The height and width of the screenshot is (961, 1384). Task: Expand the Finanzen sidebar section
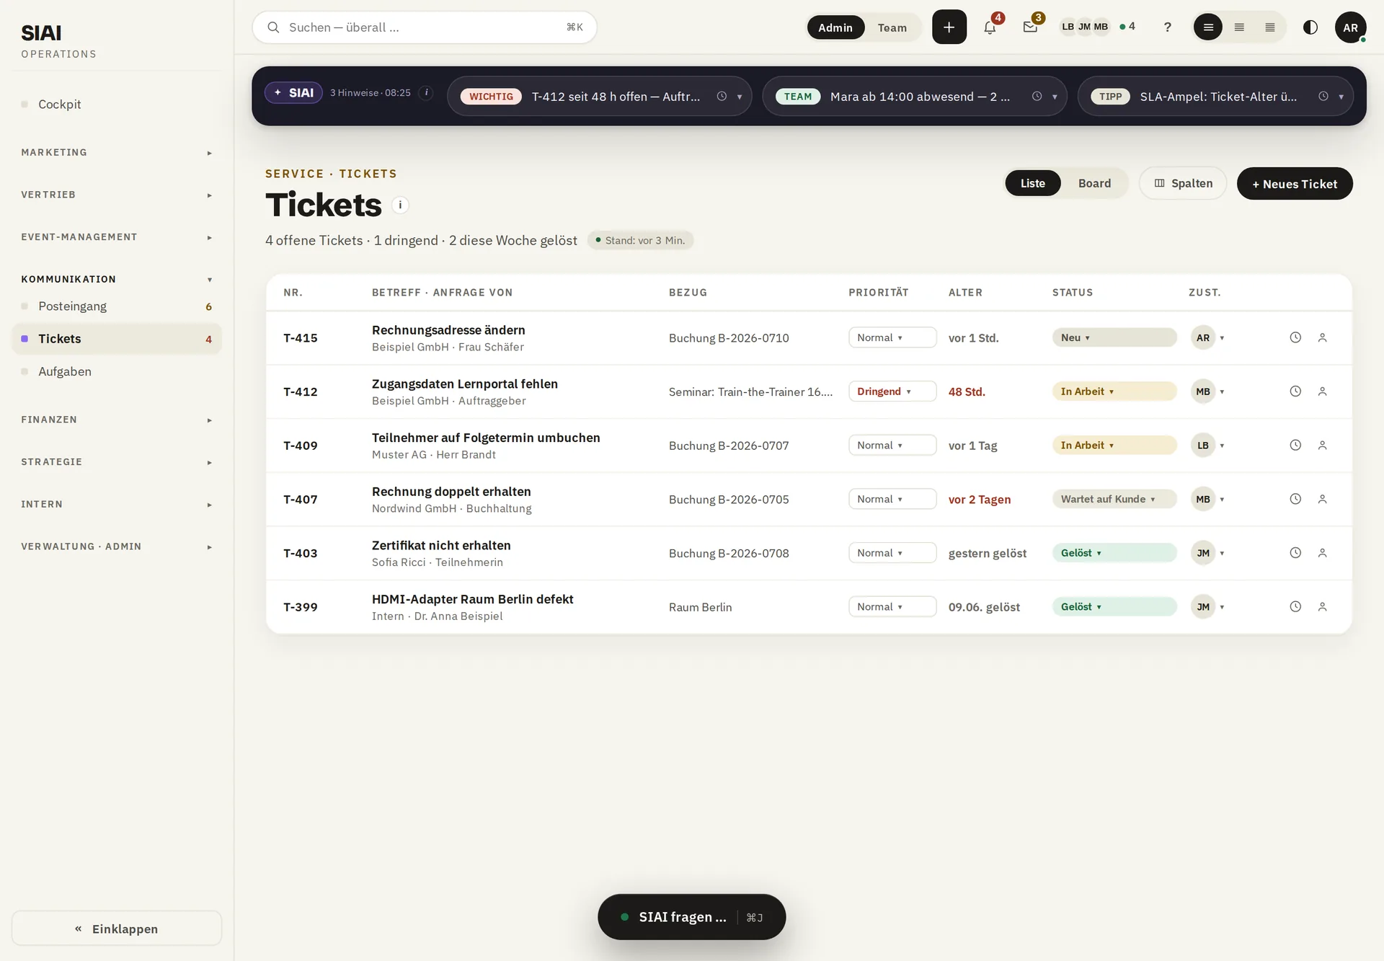pos(117,420)
